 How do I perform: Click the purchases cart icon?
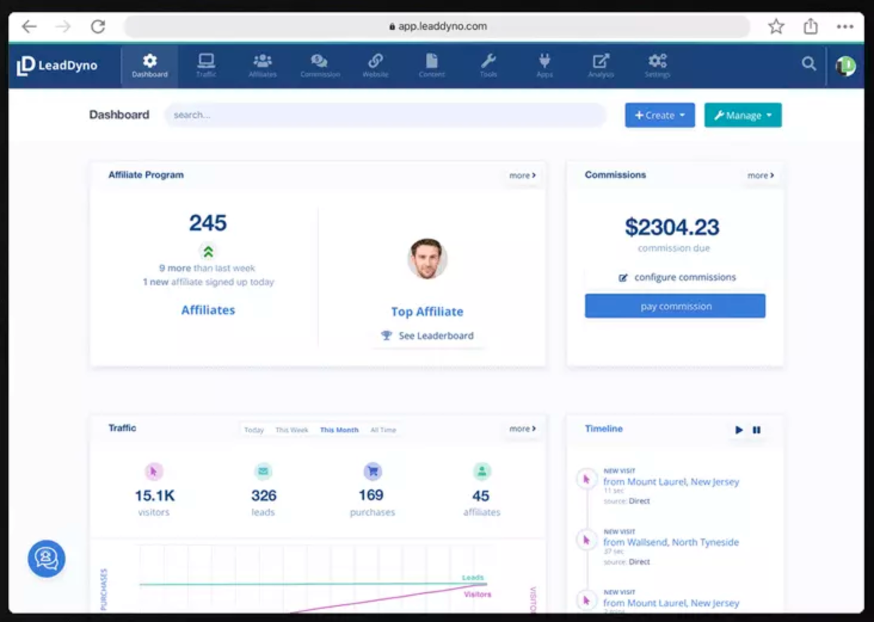pyautogui.click(x=373, y=472)
